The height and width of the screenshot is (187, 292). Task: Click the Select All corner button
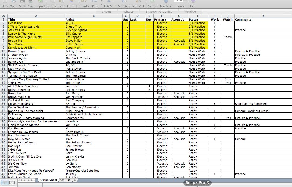tap(4, 16)
